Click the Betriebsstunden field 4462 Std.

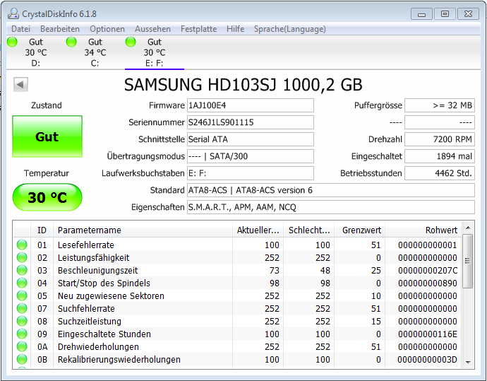(x=440, y=173)
